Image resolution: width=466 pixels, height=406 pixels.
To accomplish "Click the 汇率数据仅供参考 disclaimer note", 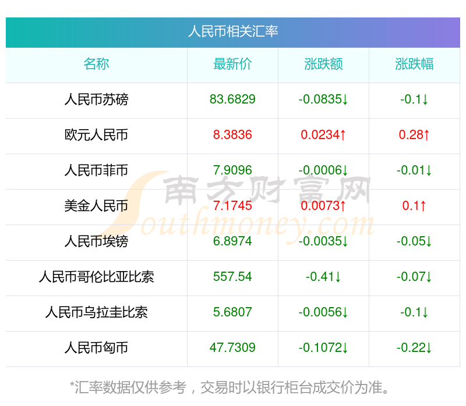I will coord(230,387).
